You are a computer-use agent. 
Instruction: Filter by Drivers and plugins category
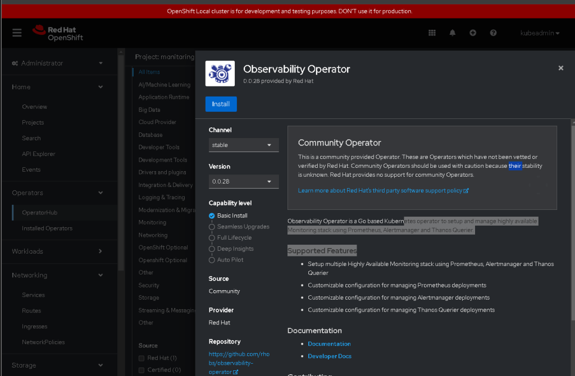pyautogui.click(x=162, y=173)
